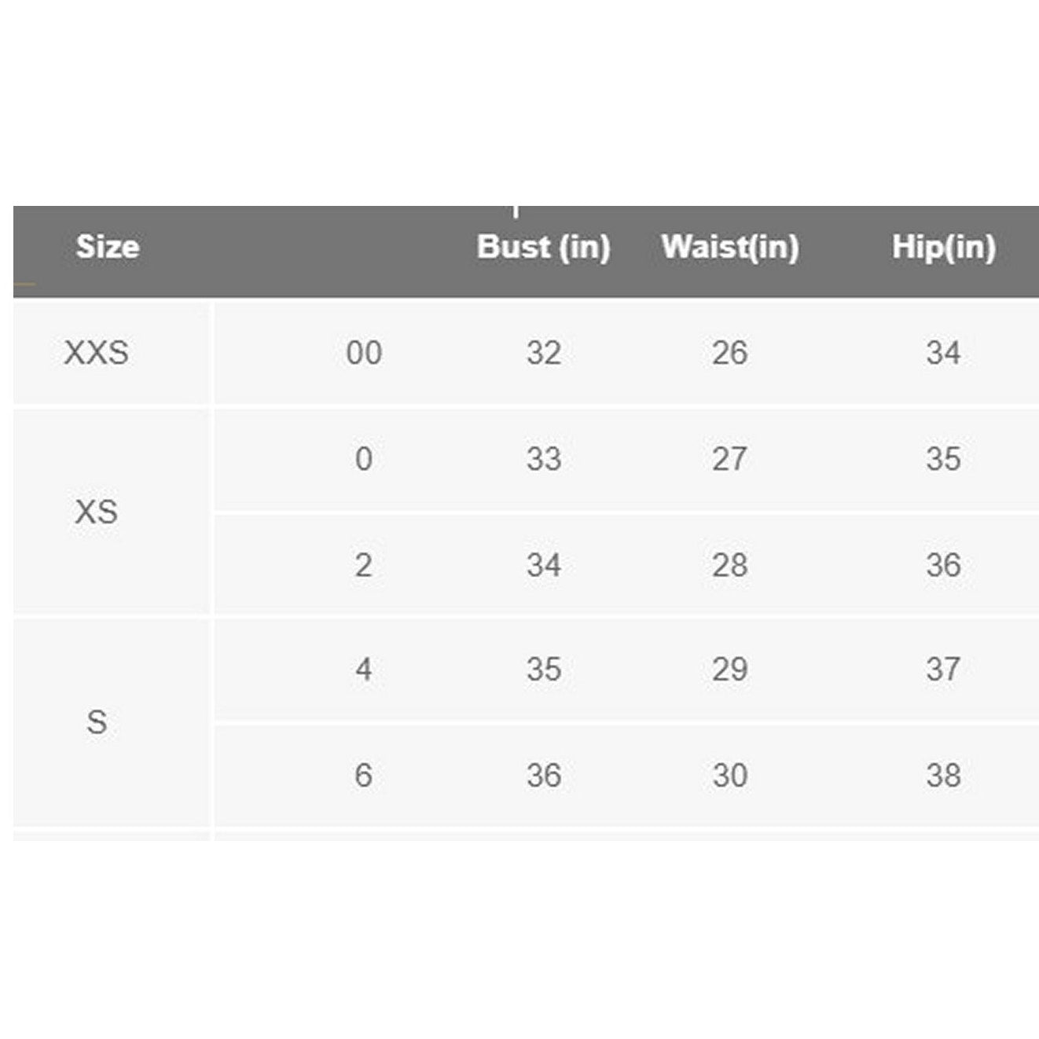Image resolution: width=1039 pixels, height=1039 pixels.
Task: Click waist value 28 for size 2
Action: (x=729, y=565)
